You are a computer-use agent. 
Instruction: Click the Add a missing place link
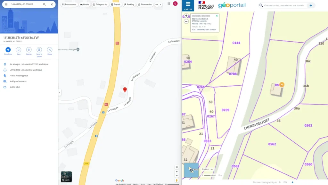(19, 75)
